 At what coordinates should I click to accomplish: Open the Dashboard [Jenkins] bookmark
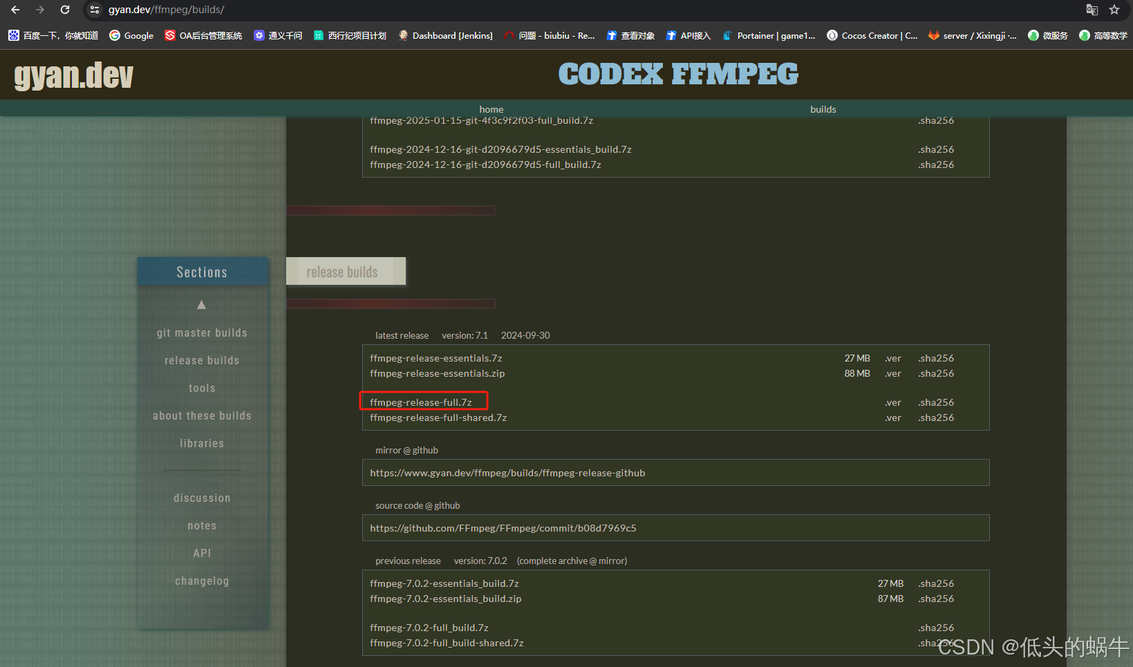tap(445, 35)
